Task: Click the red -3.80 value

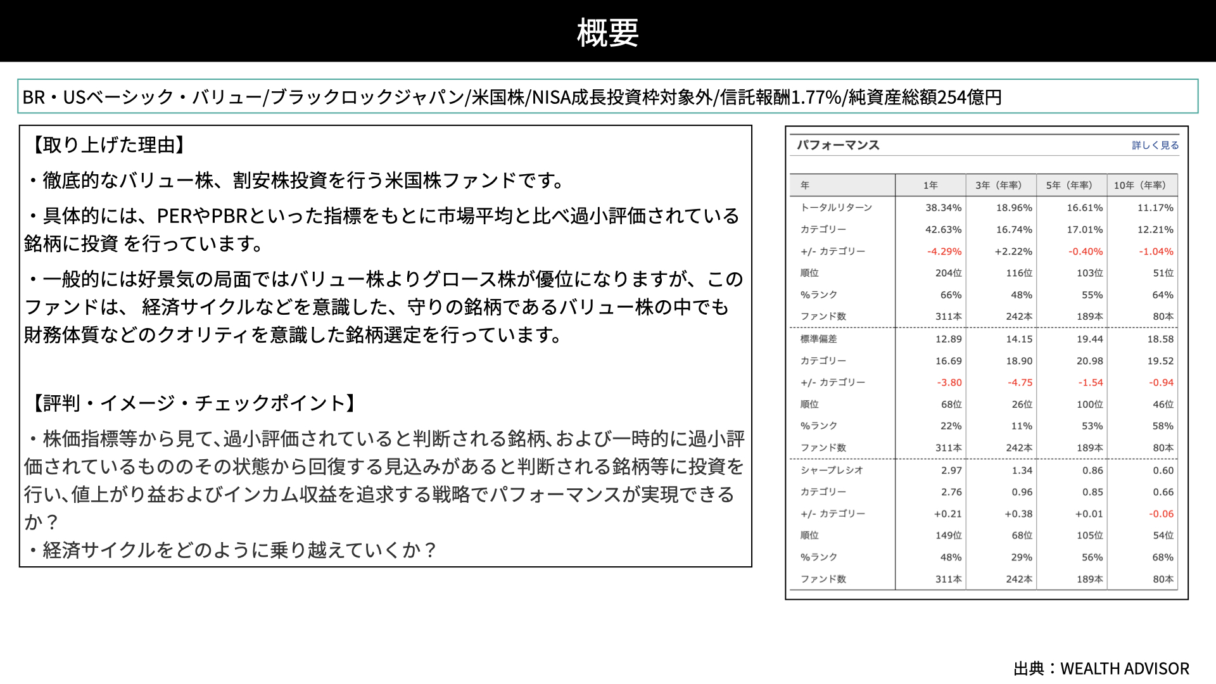Action: (x=949, y=383)
